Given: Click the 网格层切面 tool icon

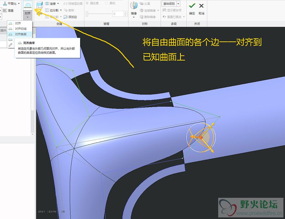Looking at the screenshot, I should (66, 3).
